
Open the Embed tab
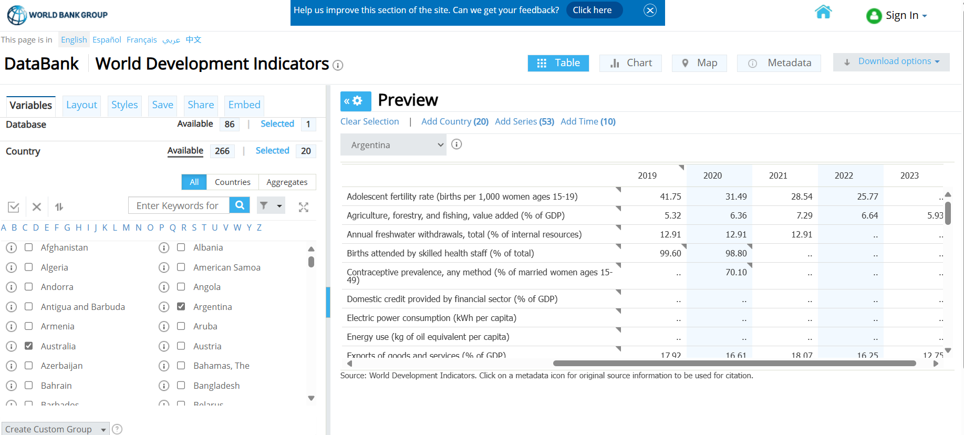coord(244,105)
